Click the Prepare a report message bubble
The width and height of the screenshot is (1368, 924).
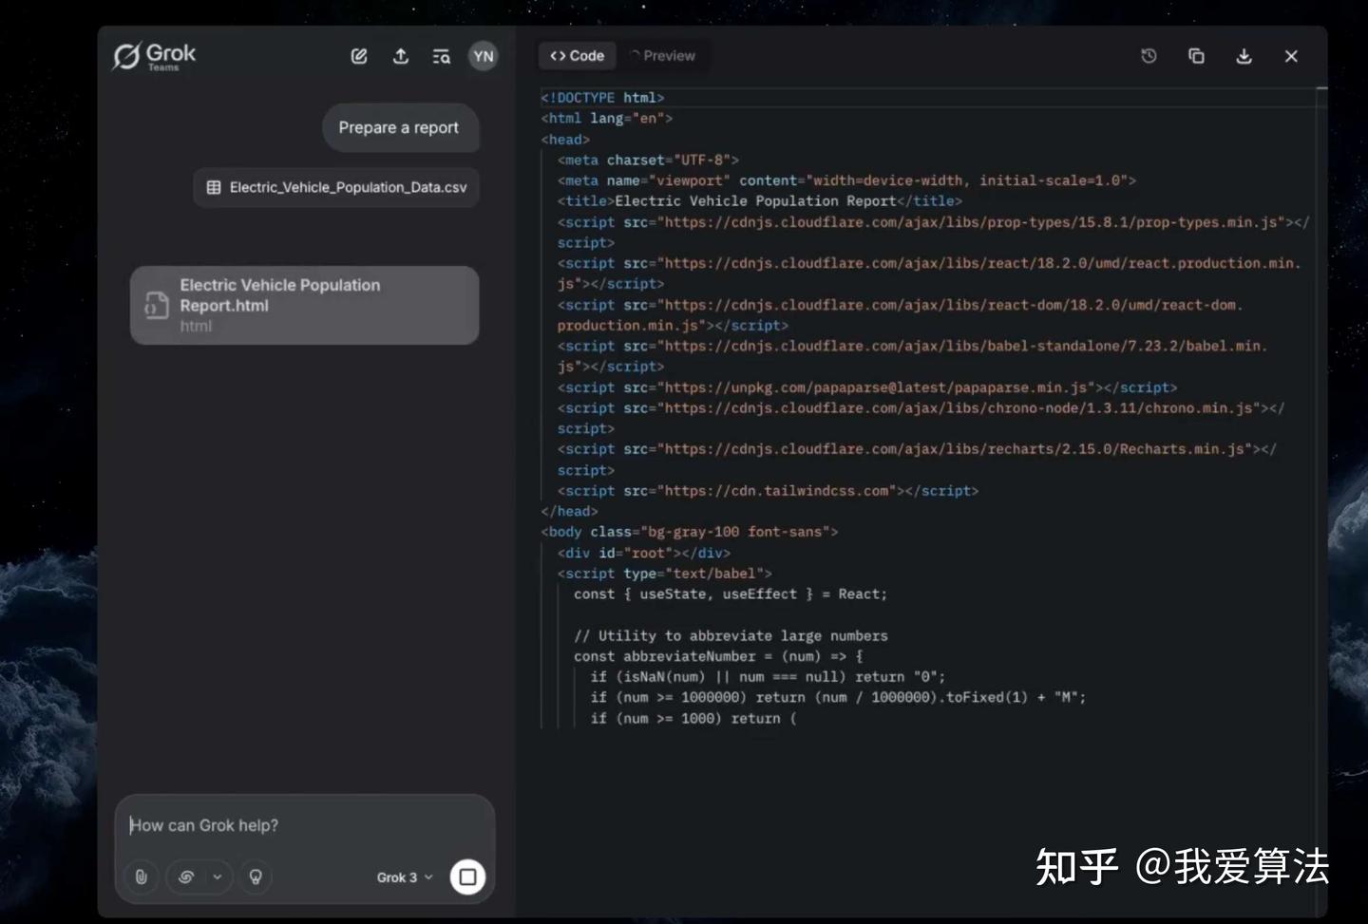[x=400, y=127]
